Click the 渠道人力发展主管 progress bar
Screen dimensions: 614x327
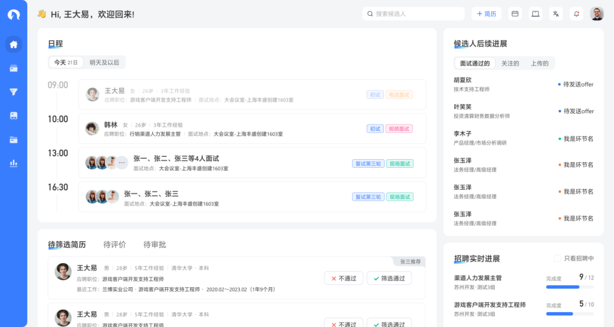coord(570,287)
